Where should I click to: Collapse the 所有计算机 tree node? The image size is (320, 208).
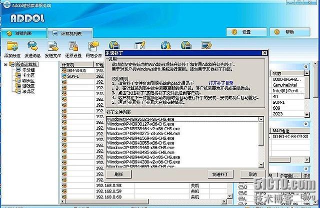pos(5,64)
